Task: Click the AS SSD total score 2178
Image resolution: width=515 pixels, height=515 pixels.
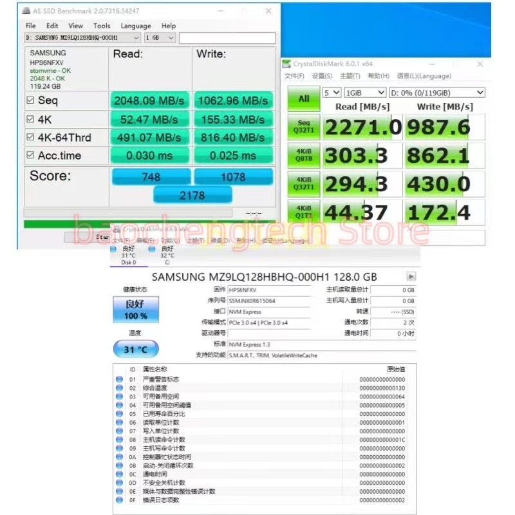Action: 192,196
